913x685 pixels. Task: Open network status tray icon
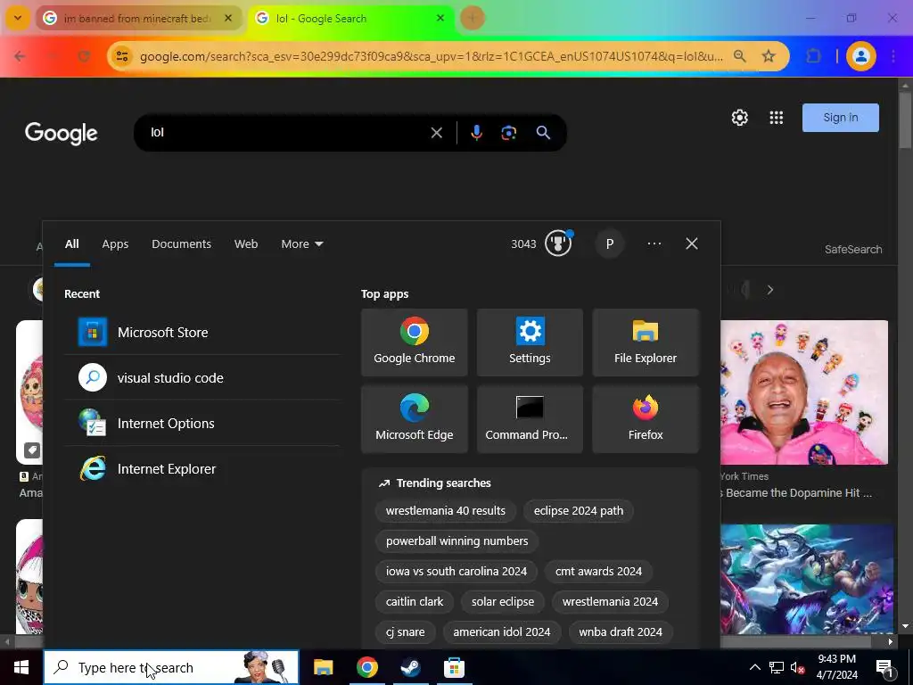click(777, 667)
